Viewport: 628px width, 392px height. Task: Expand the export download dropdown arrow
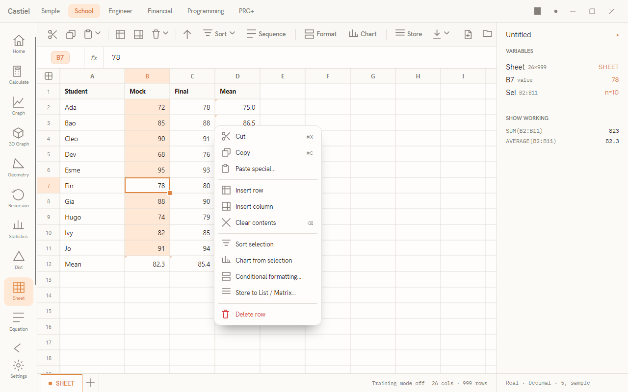[x=446, y=33]
